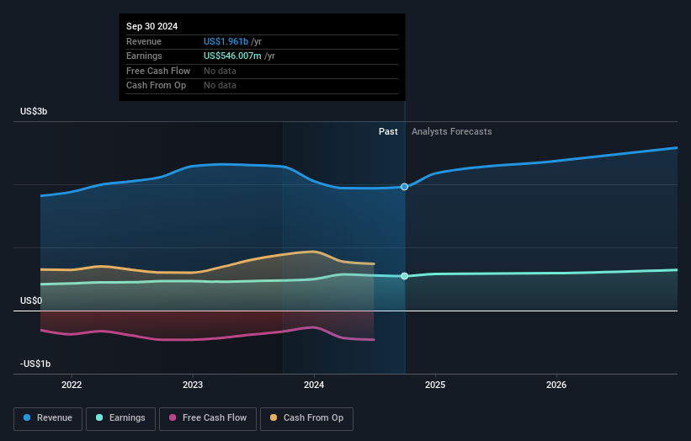This screenshot has height=441, width=691.
Task: Toggle the Free Cash Flow legend series
Action: click(x=208, y=418)
